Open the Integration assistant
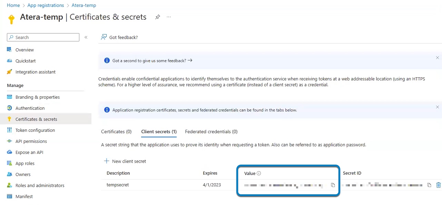The height and width of the screenshot is (205, 442). coord(36,72)
